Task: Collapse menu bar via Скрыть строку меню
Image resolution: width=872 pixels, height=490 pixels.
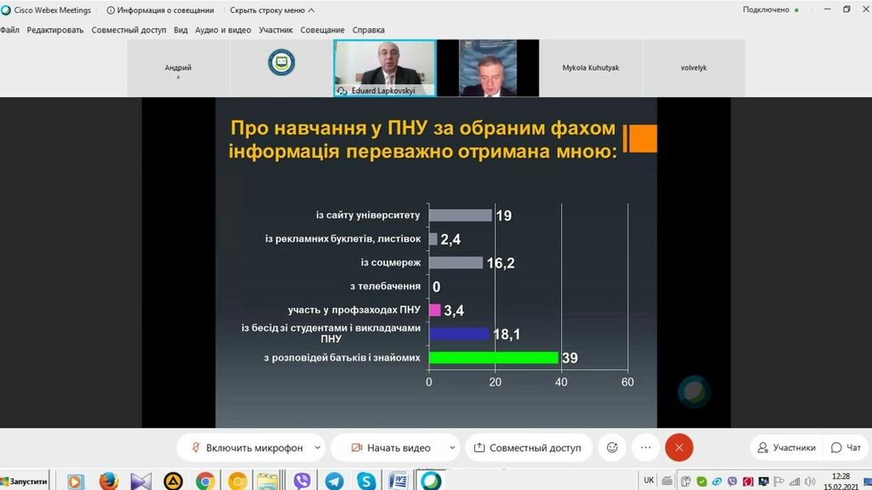Action: tap(272, 10)
